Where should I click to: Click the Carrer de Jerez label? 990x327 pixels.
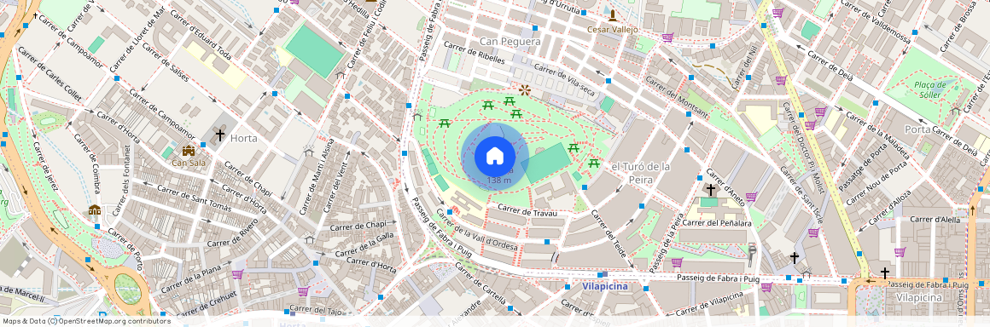pyautogui.click(x=47, y=167)
